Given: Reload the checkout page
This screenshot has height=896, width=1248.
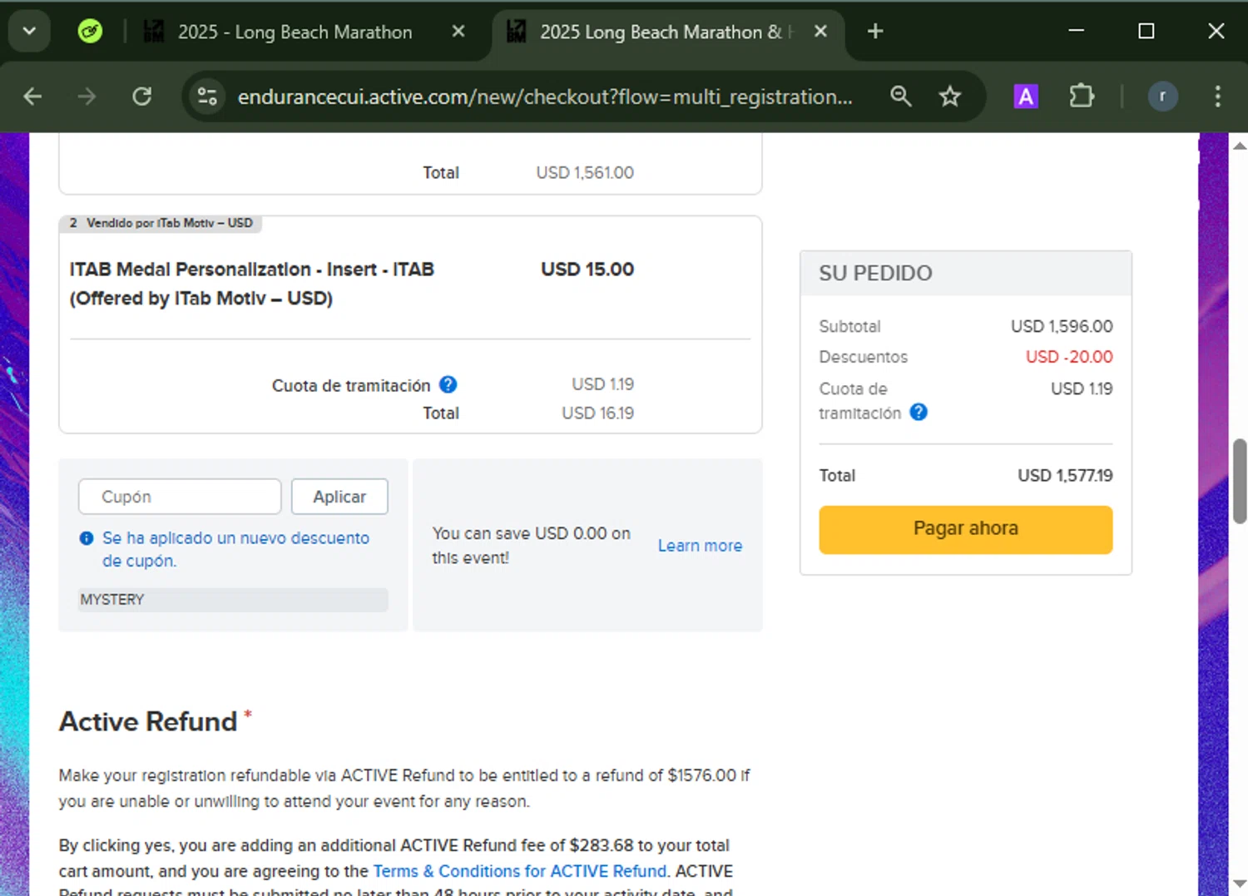Looking at the screenshot, I should 142,97.
